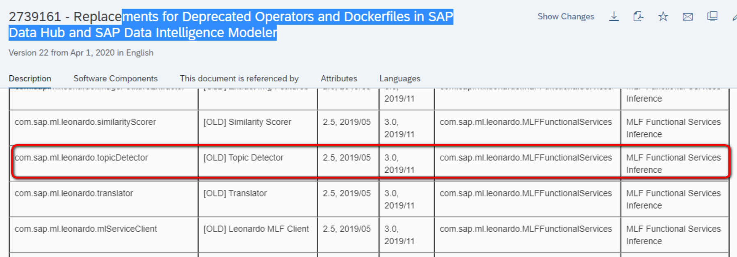Click MLFFunctionalServices in Topic Detector row

527,163
